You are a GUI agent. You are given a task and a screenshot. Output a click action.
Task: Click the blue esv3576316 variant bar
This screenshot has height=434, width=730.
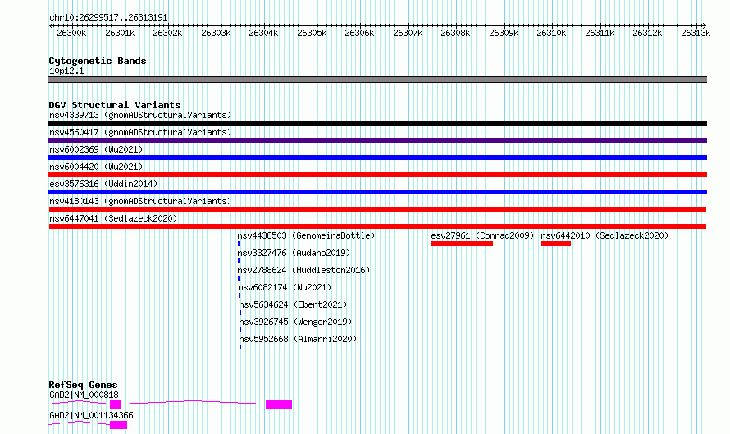[377, 192]
